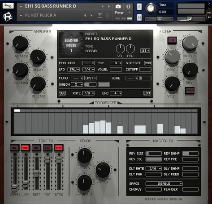The height and width of the screenshot is (204, 212).
Task: Click the RESO knob
Action: [172, 57]
